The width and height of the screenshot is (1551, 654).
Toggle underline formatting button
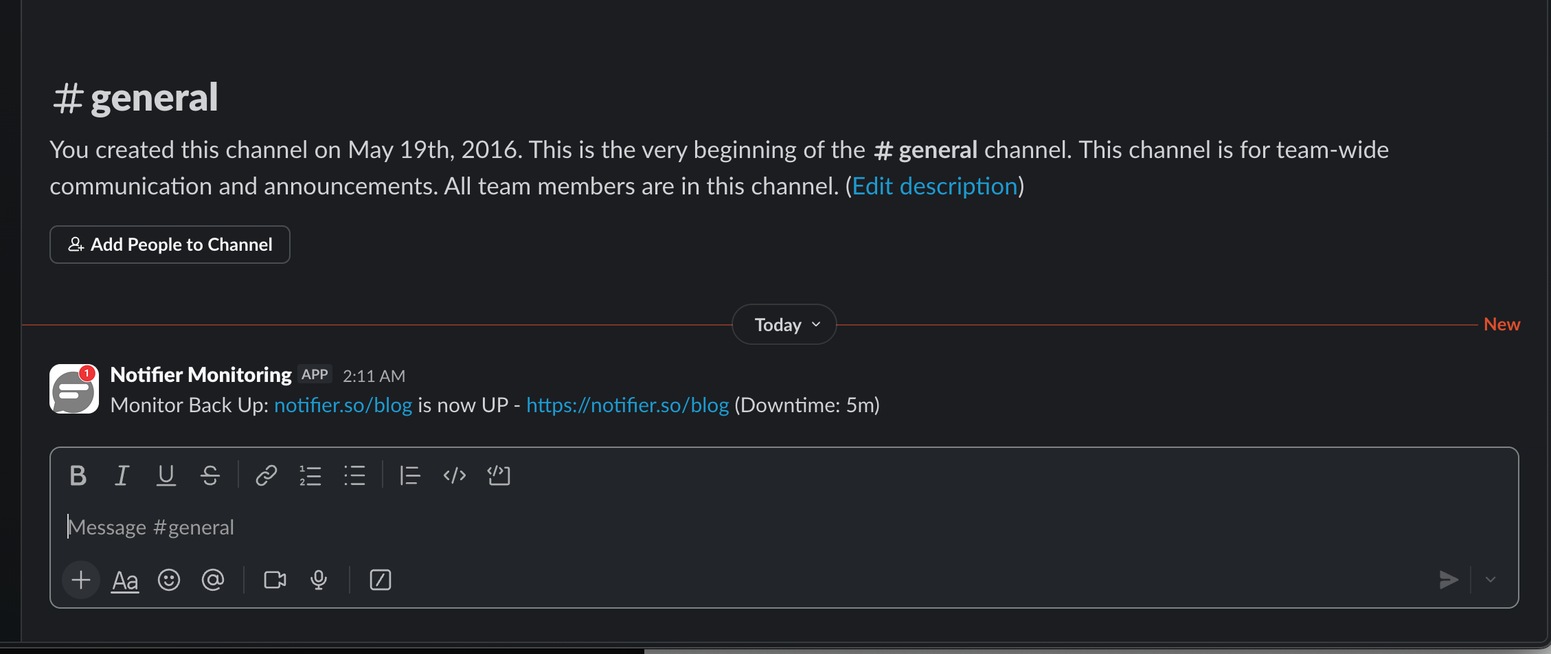166,475
